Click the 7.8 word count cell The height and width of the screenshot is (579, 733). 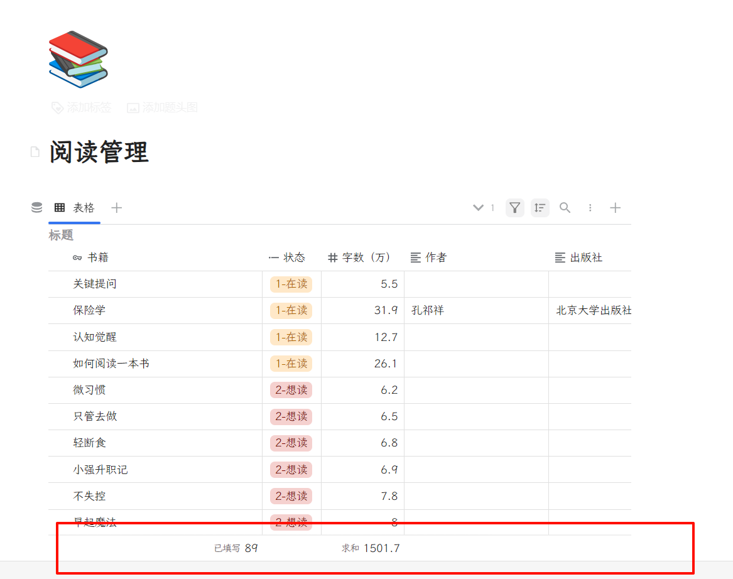[x=363, y=496]
